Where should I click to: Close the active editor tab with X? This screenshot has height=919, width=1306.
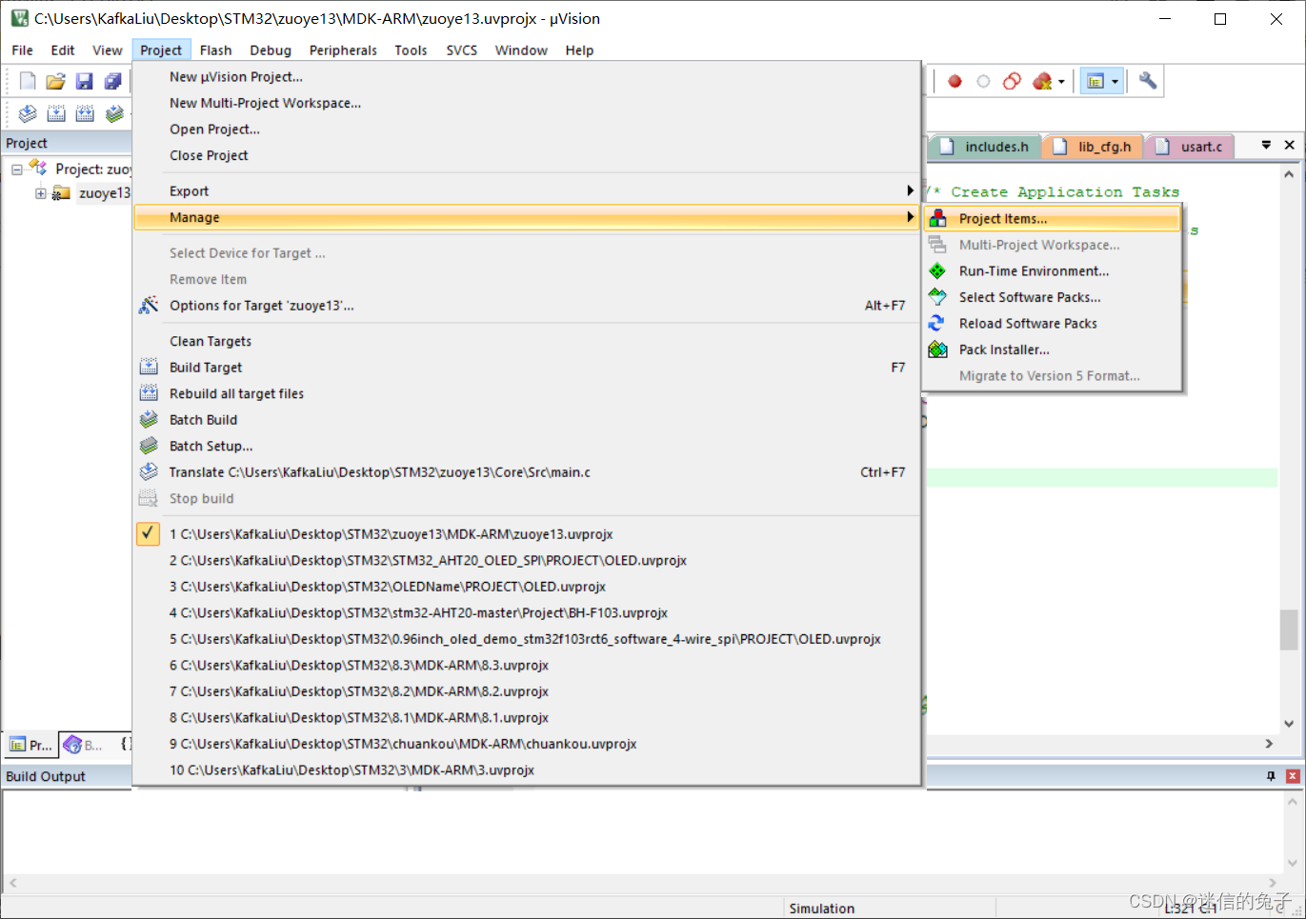(1289, 145)
